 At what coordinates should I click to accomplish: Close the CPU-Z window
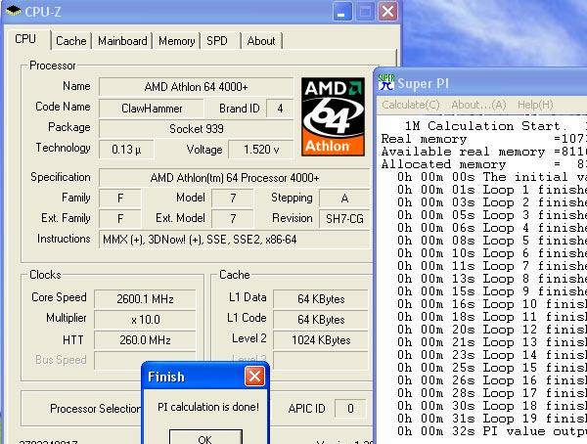pos(387,12)
